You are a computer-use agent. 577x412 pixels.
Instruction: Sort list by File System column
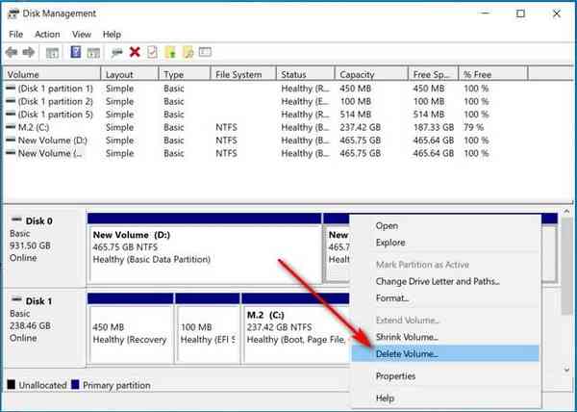point(242,74)
